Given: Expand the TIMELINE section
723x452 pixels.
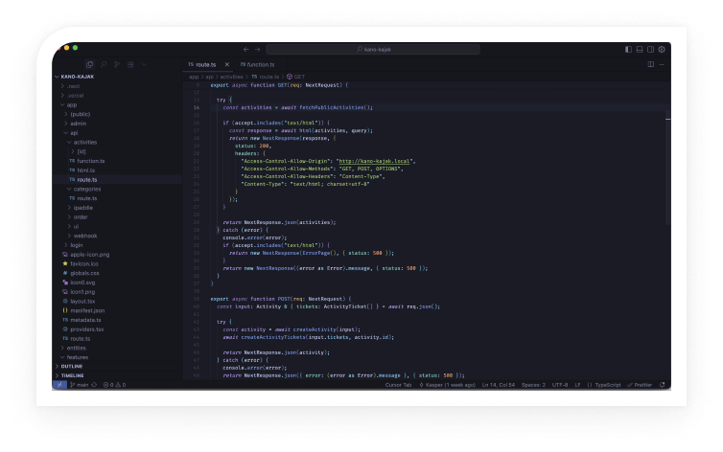Looking at the screenshot, I should [73, 375].
